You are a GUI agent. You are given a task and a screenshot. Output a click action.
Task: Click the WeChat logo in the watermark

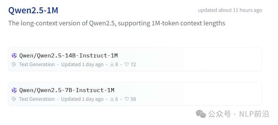pos(201,114)
